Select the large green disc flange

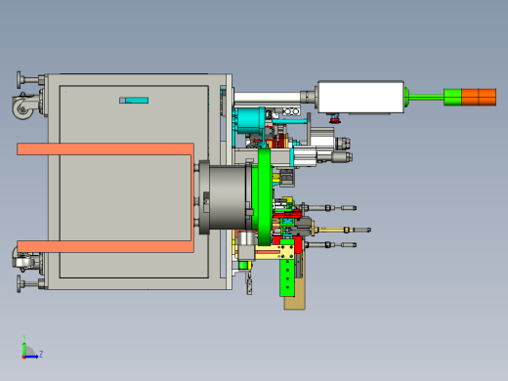(265, 197)
